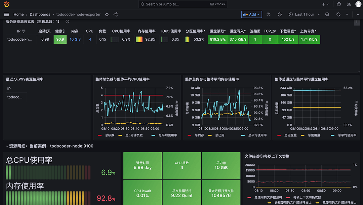Screen dimensions: 363x205
Task: Sort by 磁盘读取 column header
Action: coord(217,31)
